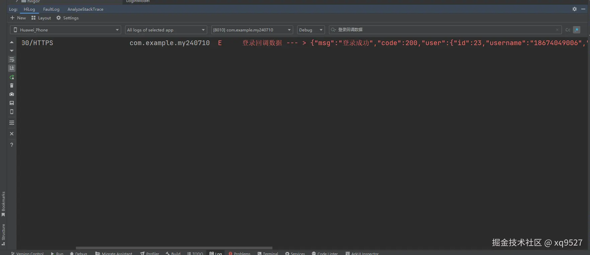Open HiLog Settings
This screenshot has height=255, width=590.
coord(67,18)
